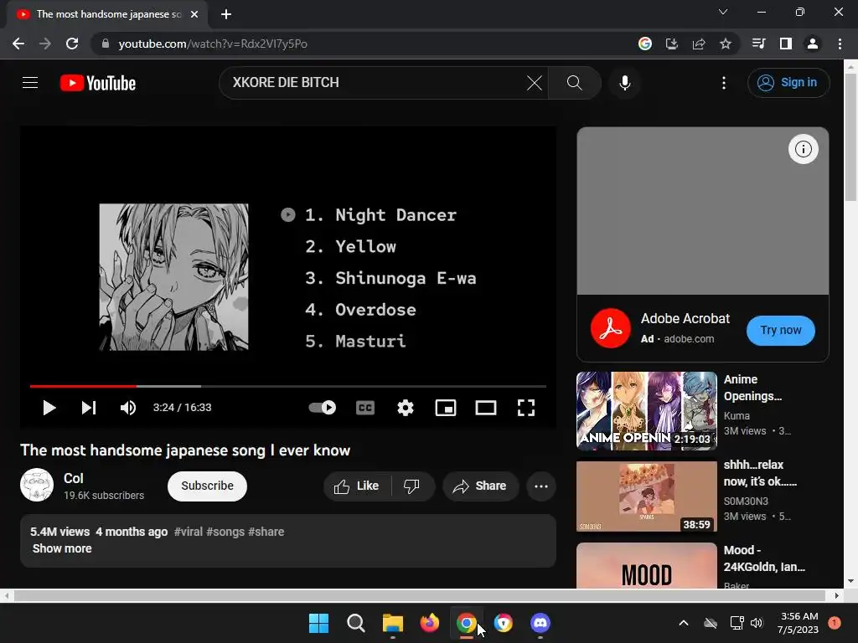Close the YouTube tab
This screenshot has width=858, height=643.
click(194, 14)
